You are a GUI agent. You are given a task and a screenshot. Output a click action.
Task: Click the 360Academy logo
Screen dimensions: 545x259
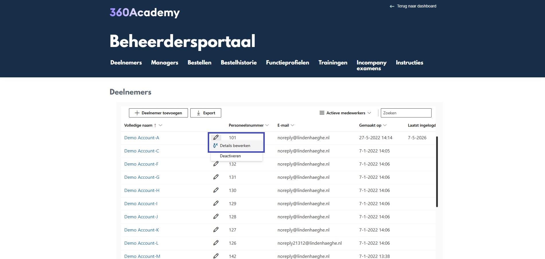pos(145,12)
